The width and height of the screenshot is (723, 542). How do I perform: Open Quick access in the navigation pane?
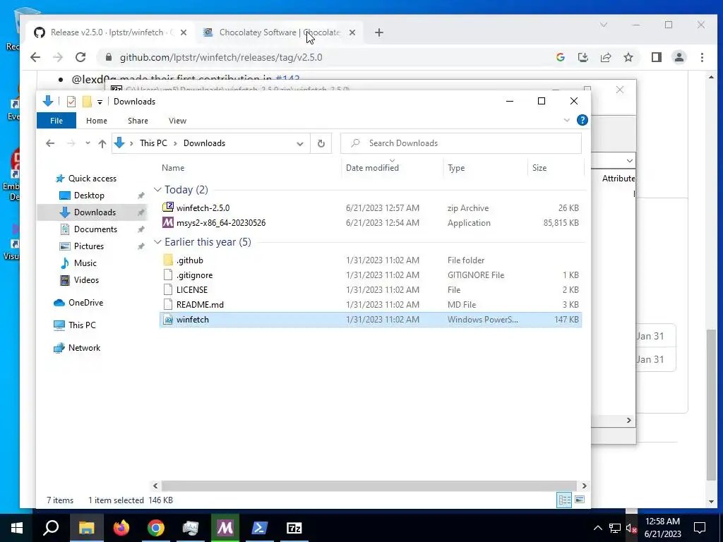(x=92, y=179)
